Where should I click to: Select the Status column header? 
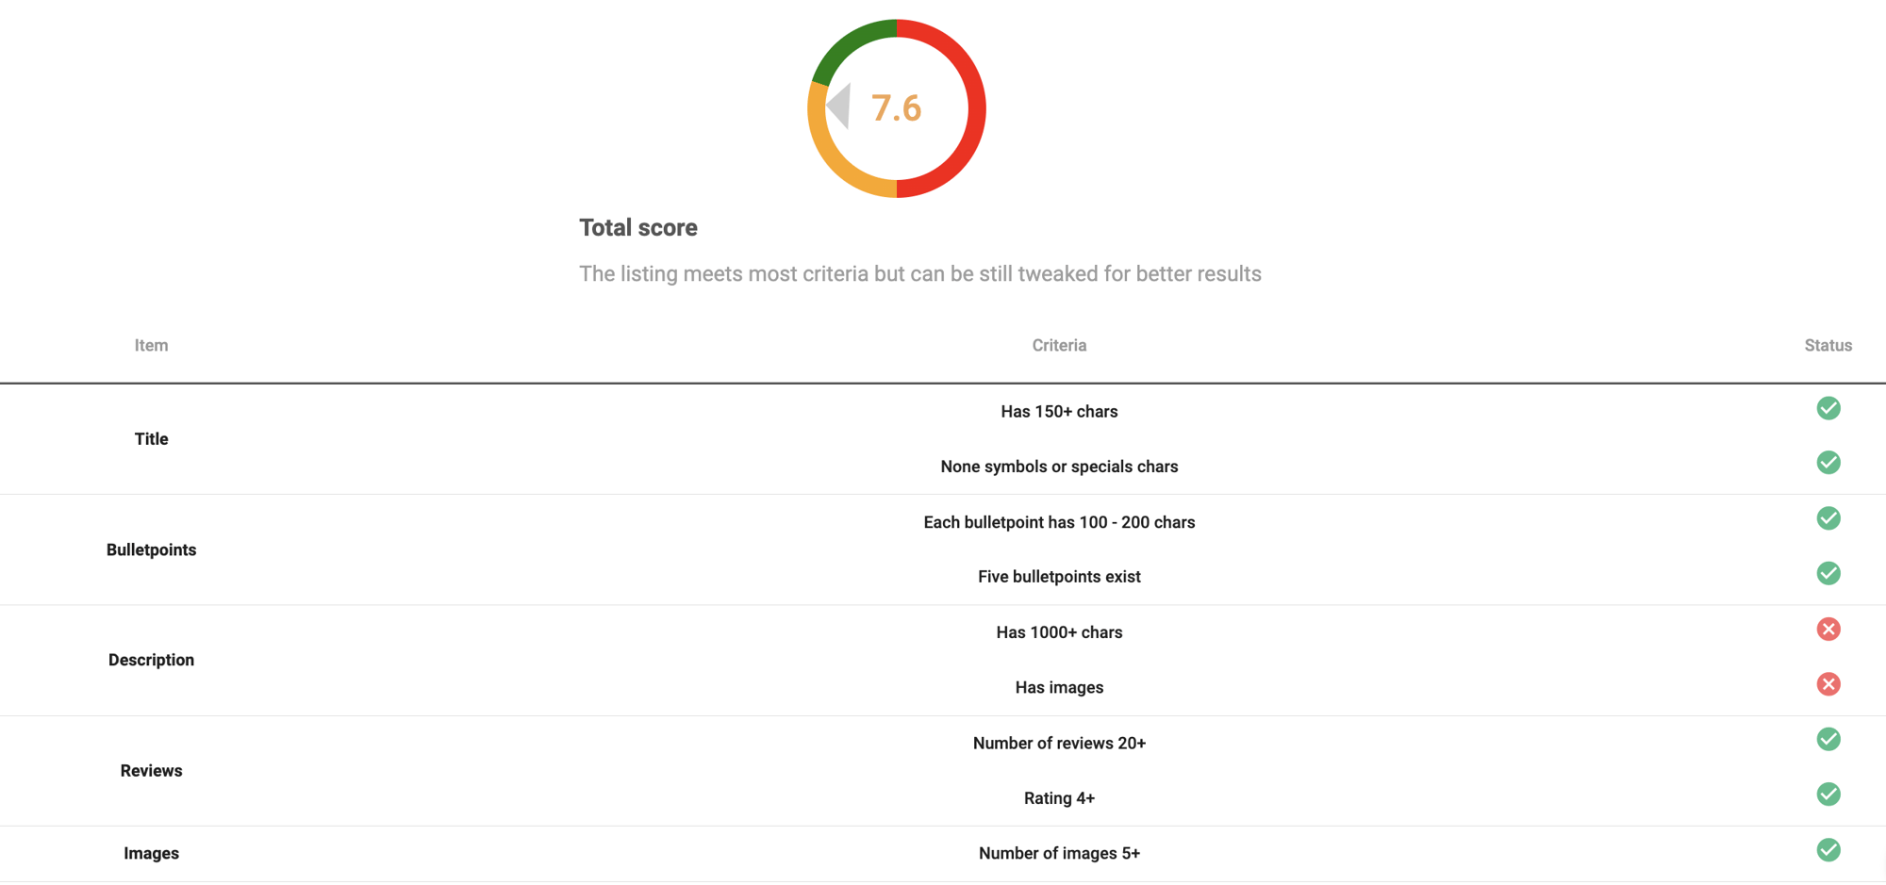point(1828,346)
